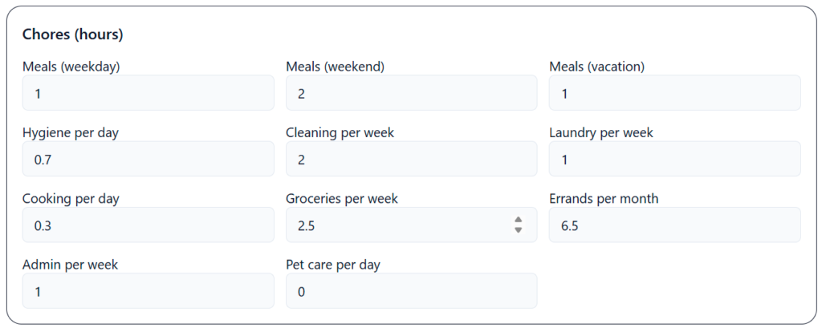Click the "Pet care per day" label

tap(333, 264)
